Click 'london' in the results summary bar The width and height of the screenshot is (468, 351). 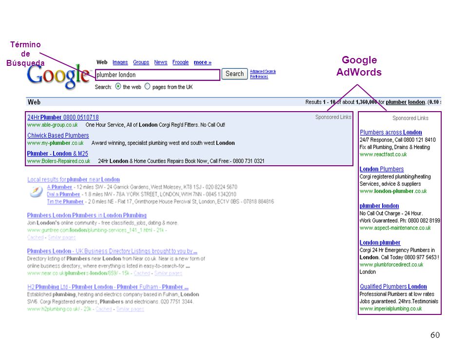(416, 102)
